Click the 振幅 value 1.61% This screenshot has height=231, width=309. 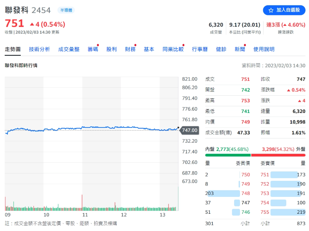click(x=298, y=133)
